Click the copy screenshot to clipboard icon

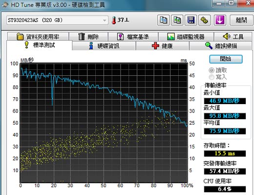pos(177,20)
